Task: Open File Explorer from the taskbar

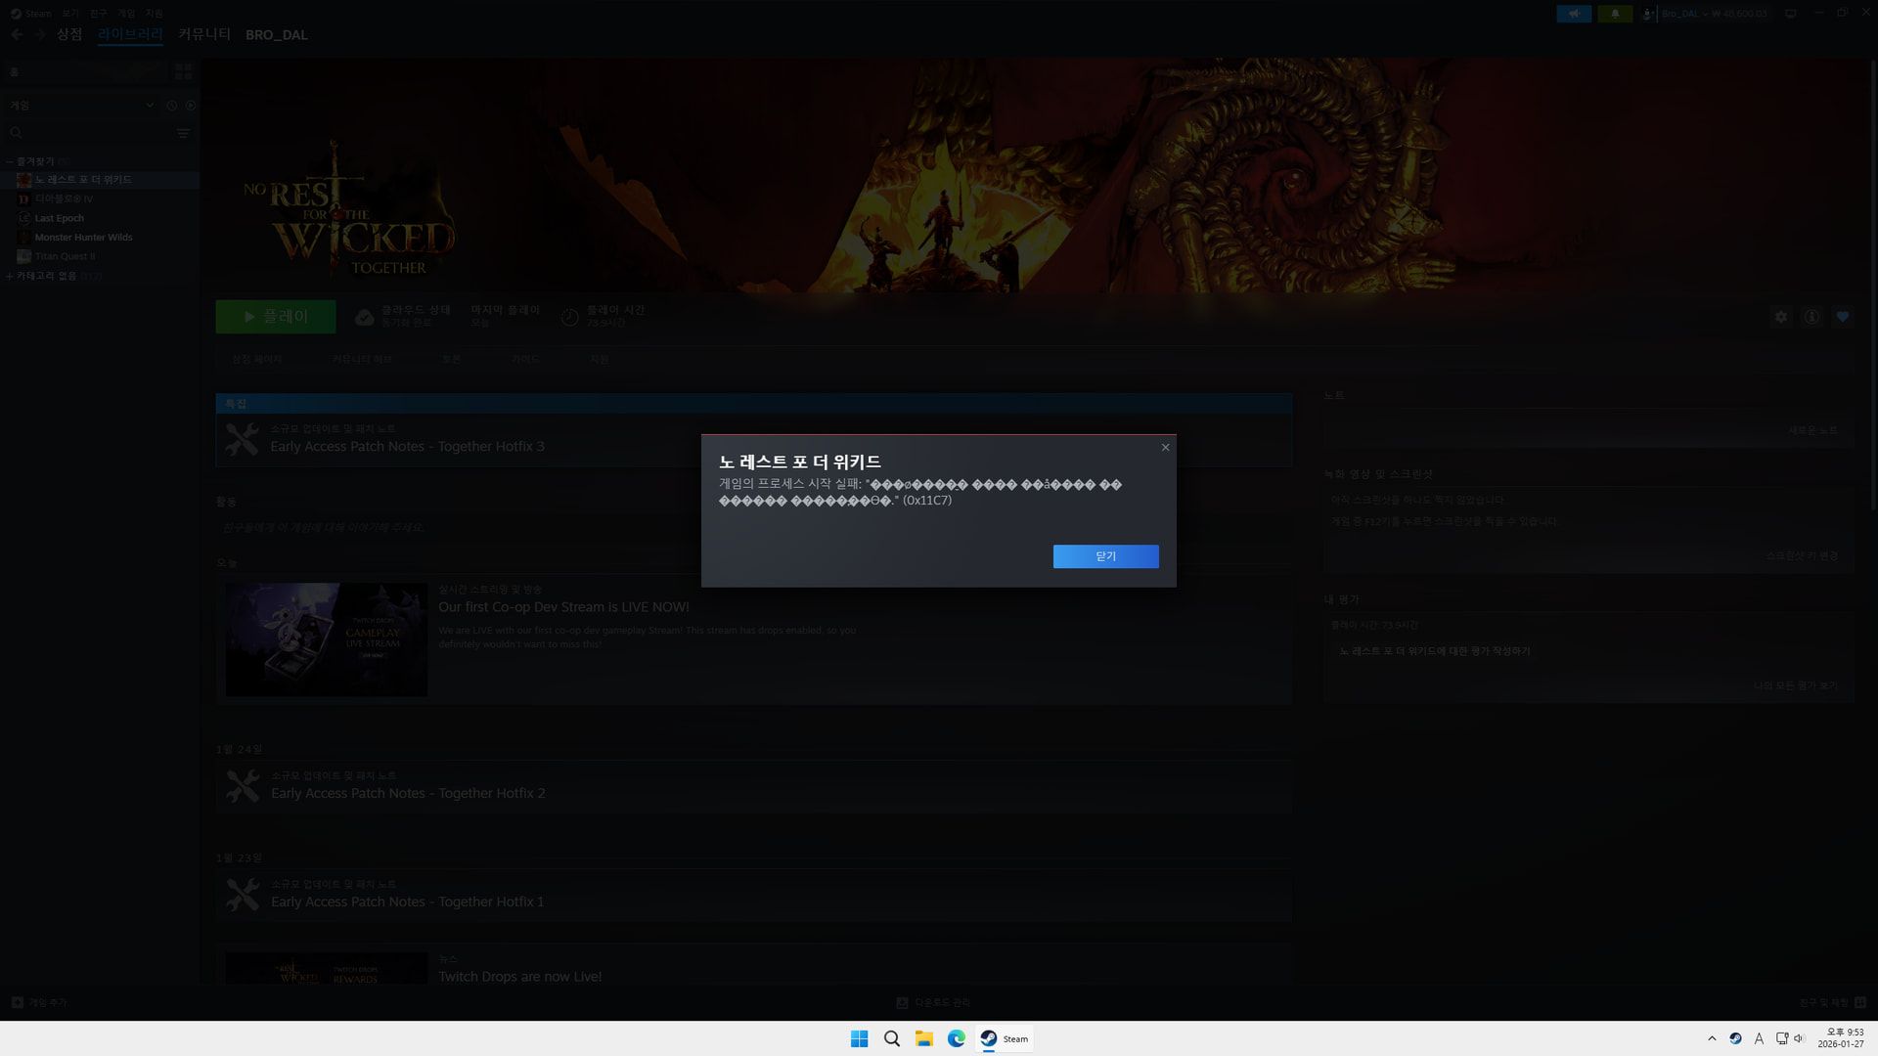Action: (923, 1038)
